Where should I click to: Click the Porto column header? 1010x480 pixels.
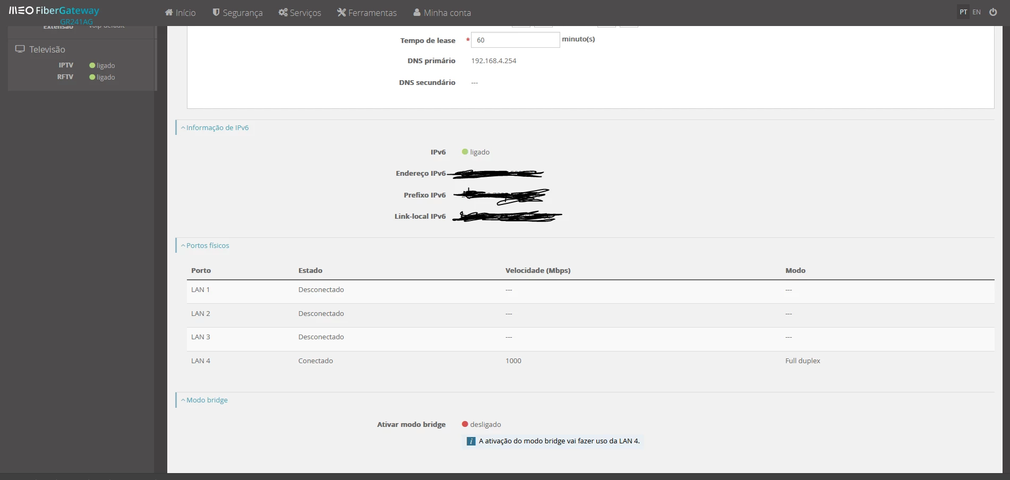(201, 270)
